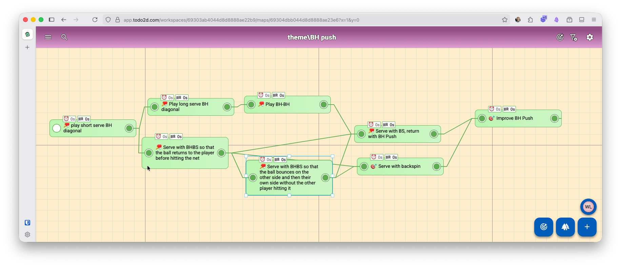This screenshot has width=621, height=267.
Task: Toggle the empty circle on 'play short serve BH diagonal'
Action: coord(57,128)
